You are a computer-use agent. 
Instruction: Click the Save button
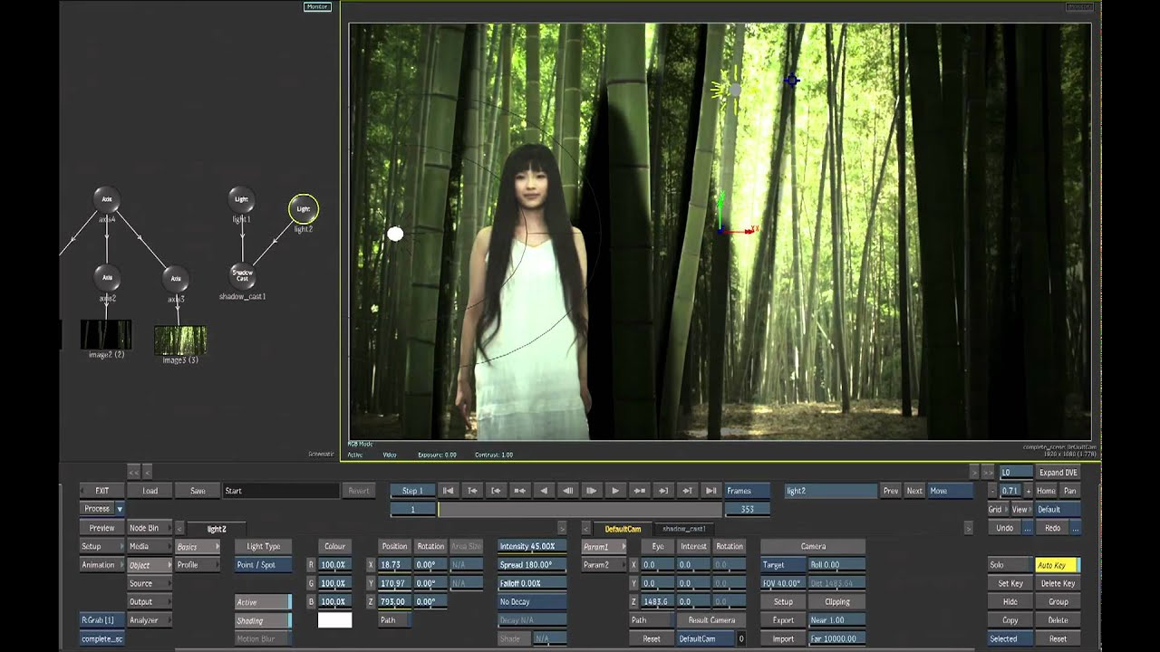[x=198, y=491]
